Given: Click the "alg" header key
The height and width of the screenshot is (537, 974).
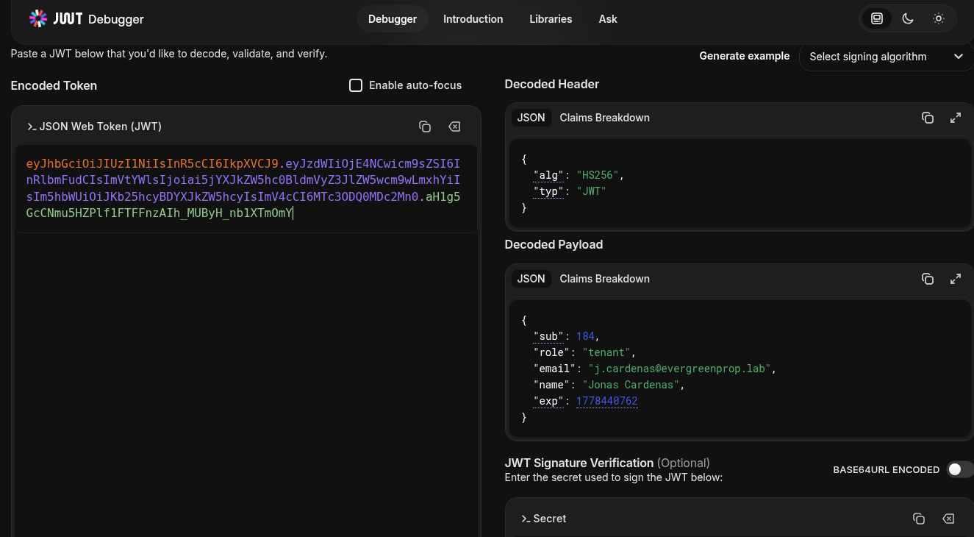Looking at the screenshot, I should (548, 175).
